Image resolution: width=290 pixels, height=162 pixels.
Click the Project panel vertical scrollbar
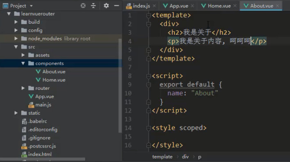[x=120, y=85]
